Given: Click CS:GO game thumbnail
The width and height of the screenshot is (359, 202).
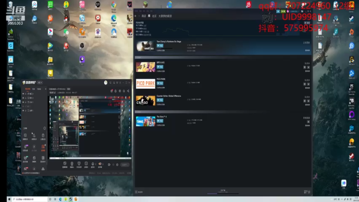Looking at the screenshot, I should click(x=145, y=101).
